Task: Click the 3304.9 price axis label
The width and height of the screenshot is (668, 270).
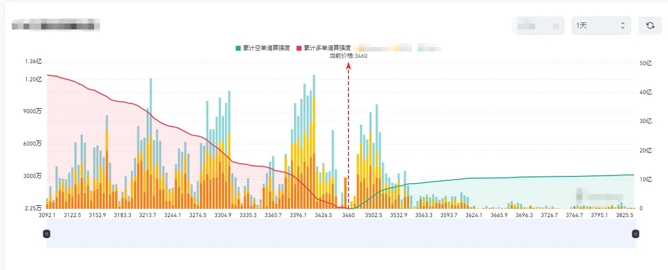Action: (223, 215)
